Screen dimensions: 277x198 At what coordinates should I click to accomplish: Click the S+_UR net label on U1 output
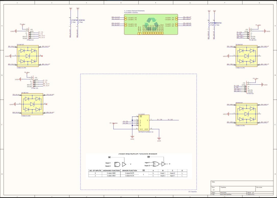[160, 120]
